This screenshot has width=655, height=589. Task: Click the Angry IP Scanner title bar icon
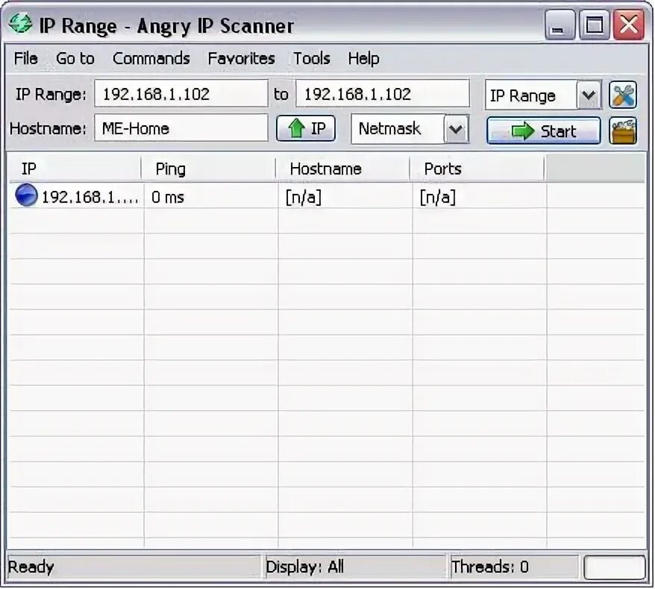click(x=19, y=24)
